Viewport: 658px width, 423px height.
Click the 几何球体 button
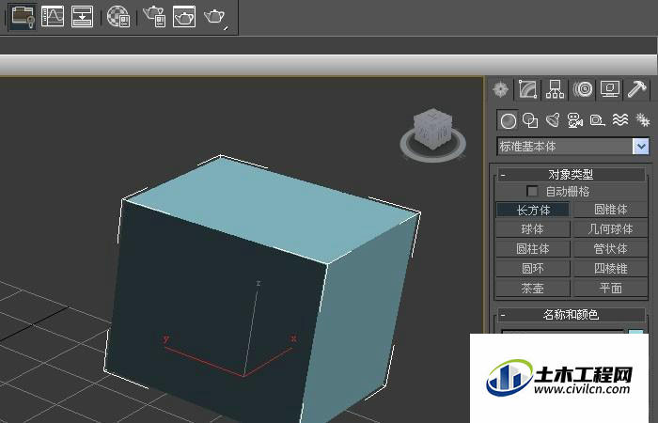tap(611, 229)
